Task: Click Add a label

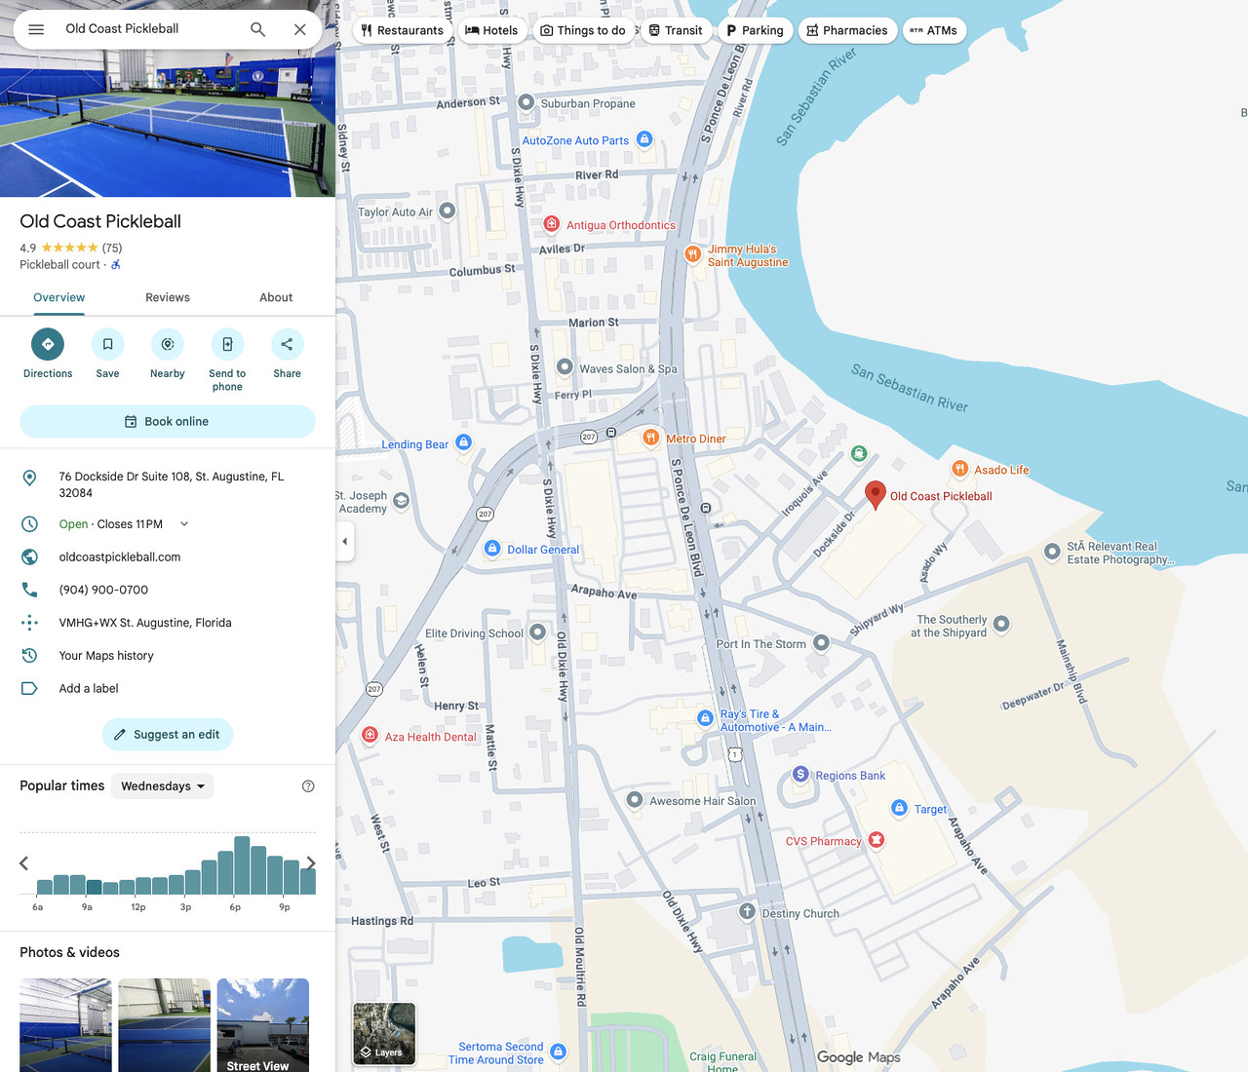Action: click(89, 689)
